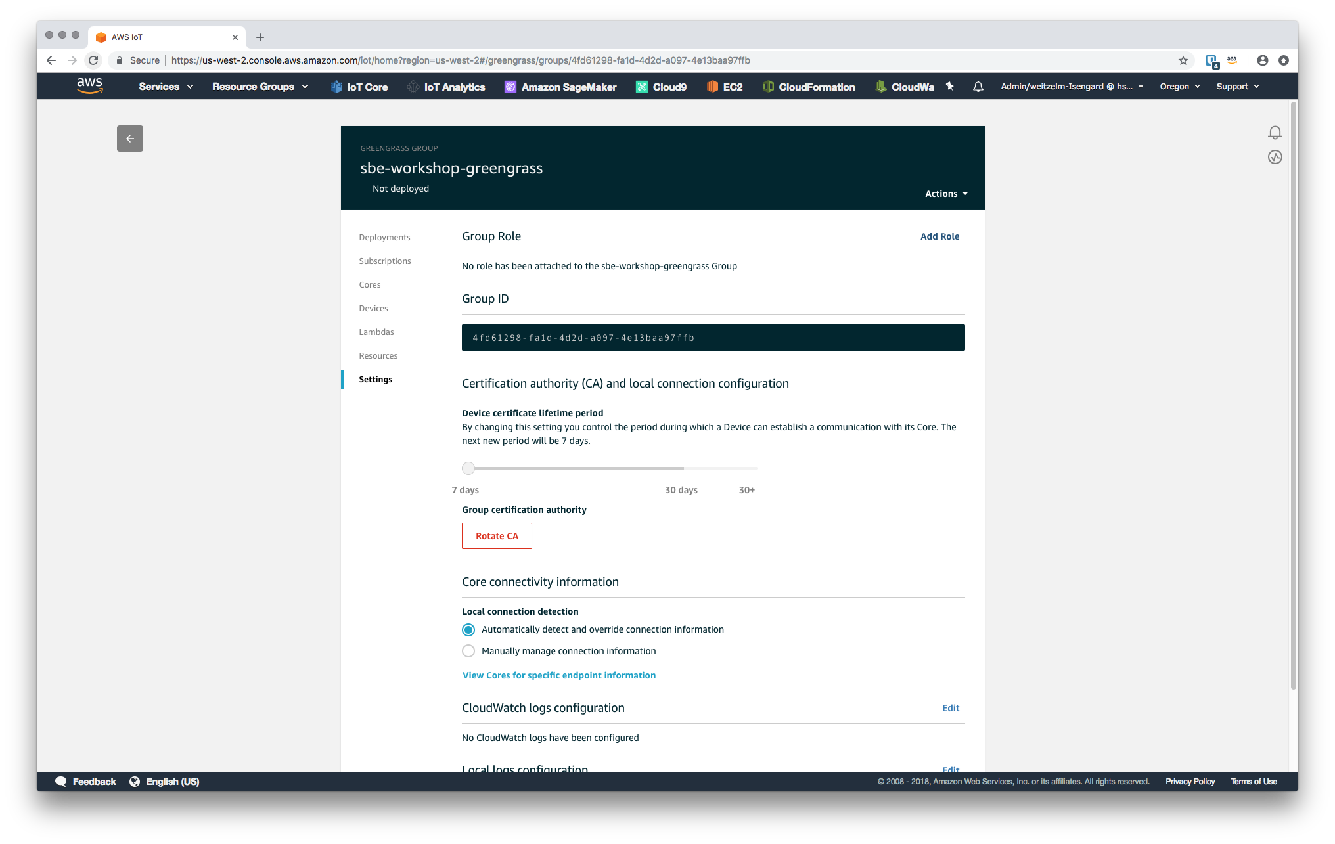Reload the page with the refresh icon
The height and width of the screenshot is (844, 1335).
click(94, 60)
